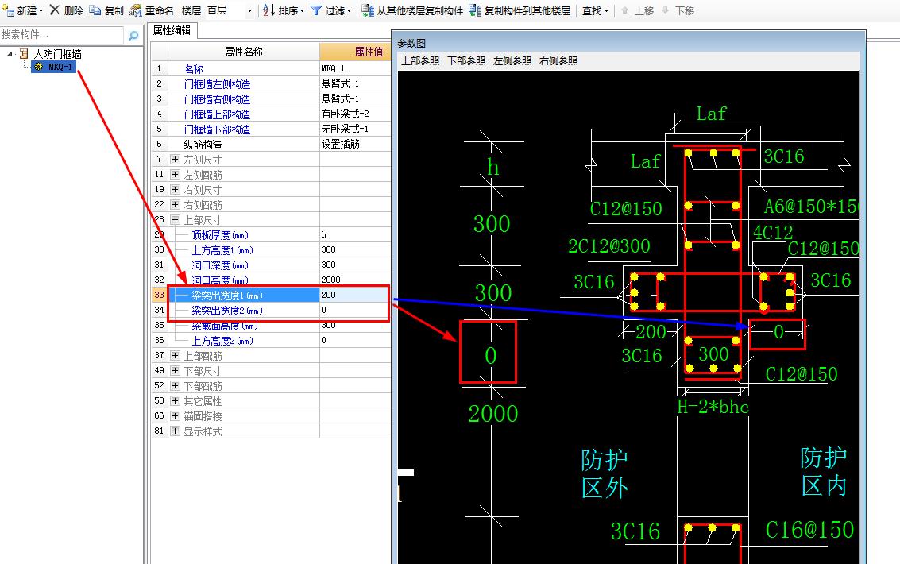Open the 下部参照 menu
The width and height of the screenshot is (900, 564).
[x=466, y=61]
